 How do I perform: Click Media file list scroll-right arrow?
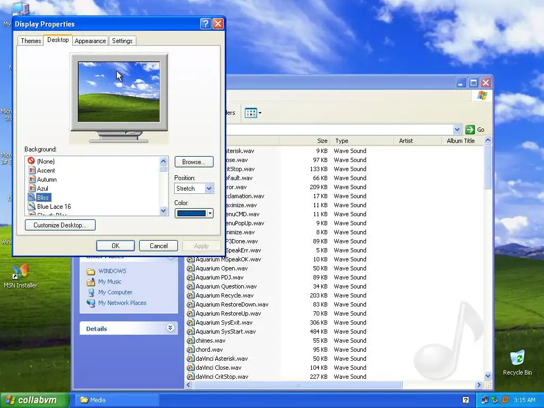[x=479, y=385]
